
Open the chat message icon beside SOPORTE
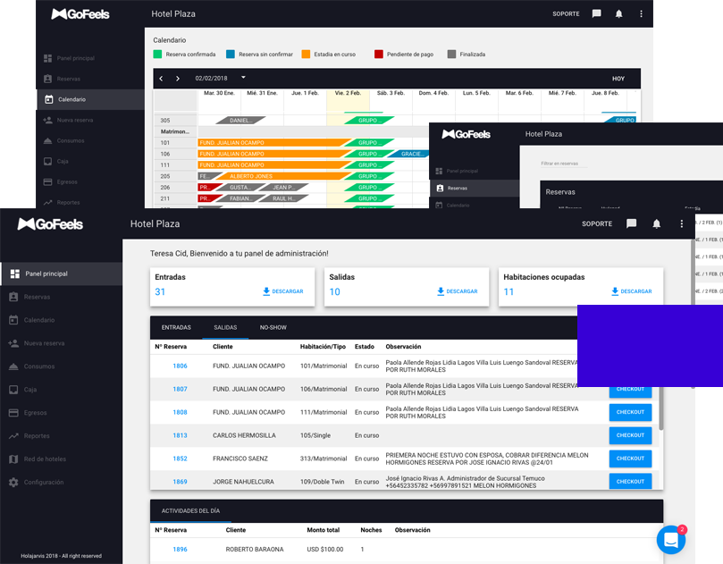point(631,223)
